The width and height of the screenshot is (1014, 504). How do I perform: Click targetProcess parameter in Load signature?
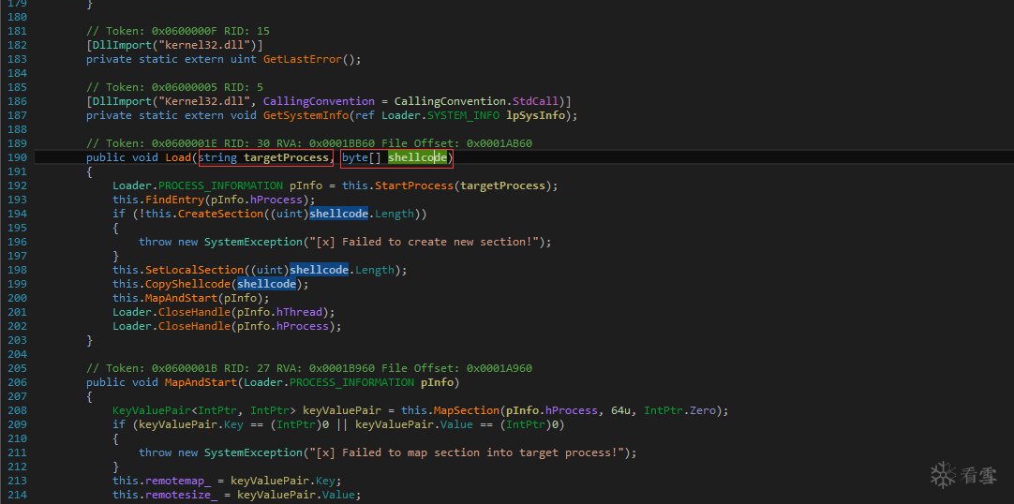pyautogui.click(x=286, y=158)
